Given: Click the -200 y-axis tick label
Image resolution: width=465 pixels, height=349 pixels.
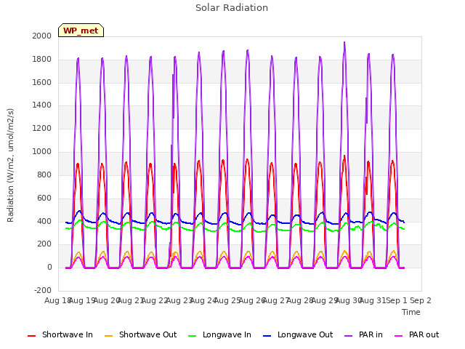Looking at the screenshot, I should pos(43,290).
